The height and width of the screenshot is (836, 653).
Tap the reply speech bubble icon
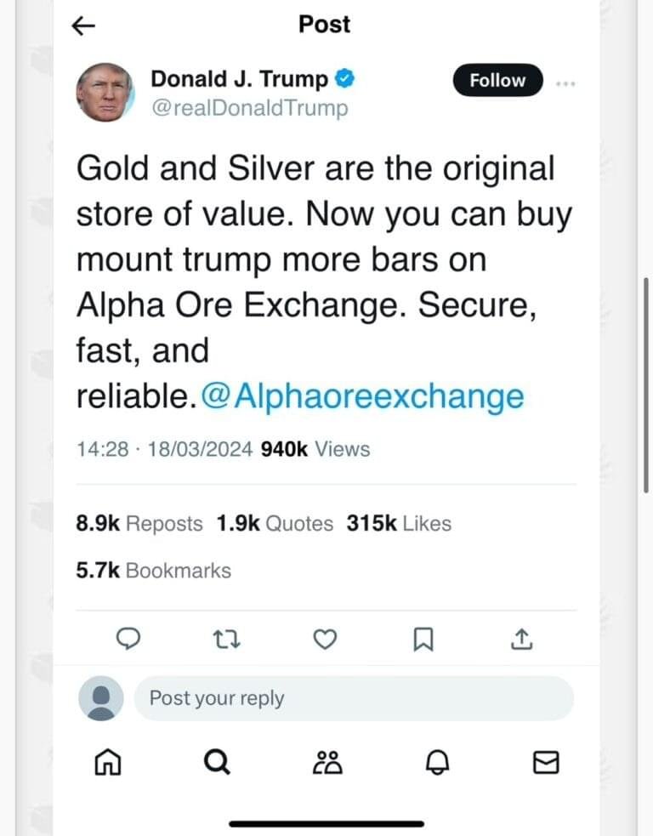click(x=128, y=640)
